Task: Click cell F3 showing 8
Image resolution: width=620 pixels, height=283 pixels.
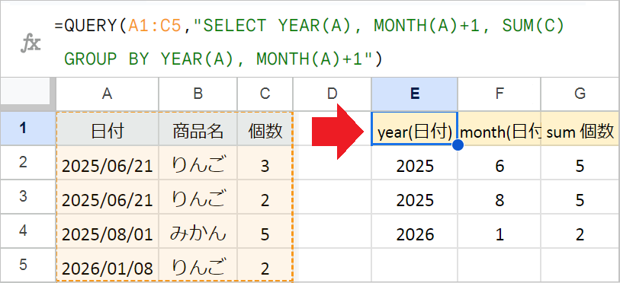Action: pos(500,196)
